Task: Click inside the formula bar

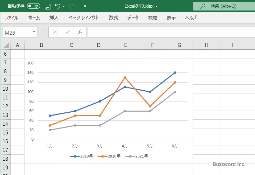Action: click(x=172, y=32)
